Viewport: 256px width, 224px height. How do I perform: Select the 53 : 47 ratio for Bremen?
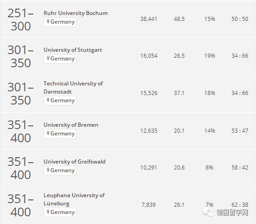(240, 131)
